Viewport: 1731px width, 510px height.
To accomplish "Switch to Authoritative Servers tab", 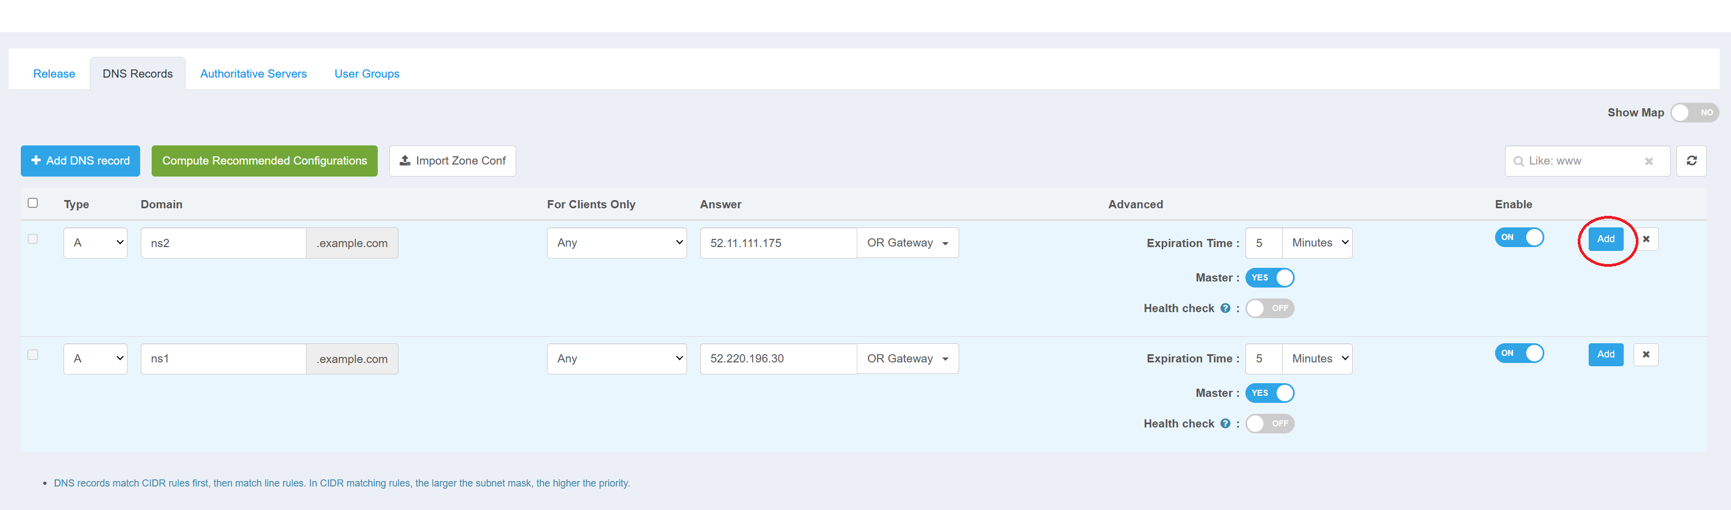I will 253,74.
